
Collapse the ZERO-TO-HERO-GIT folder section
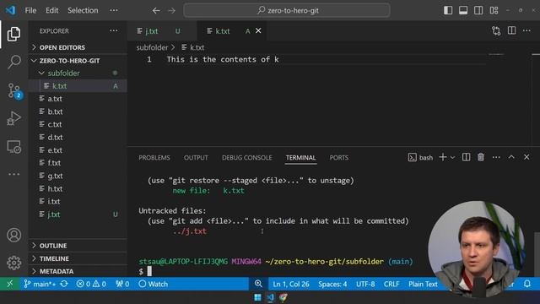point(78,61)
